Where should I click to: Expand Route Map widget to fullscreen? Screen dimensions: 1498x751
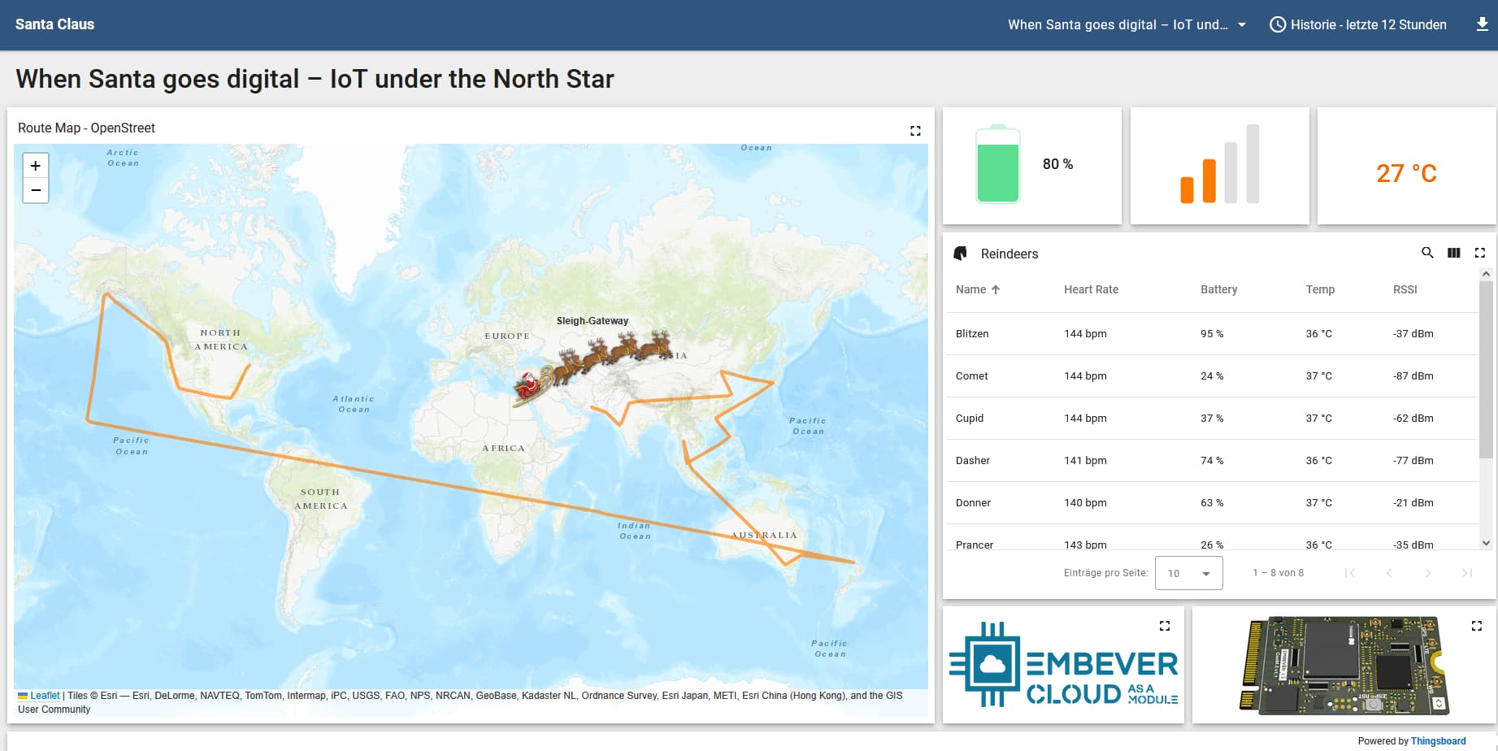coord(915,131)
